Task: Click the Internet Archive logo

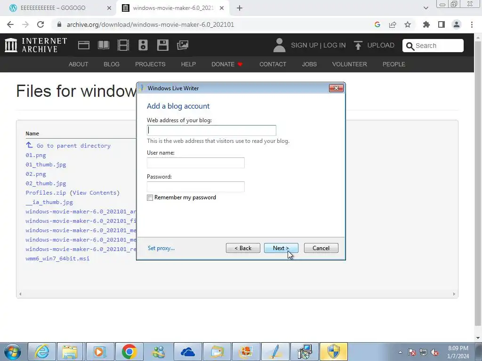Action: point(36,45)
